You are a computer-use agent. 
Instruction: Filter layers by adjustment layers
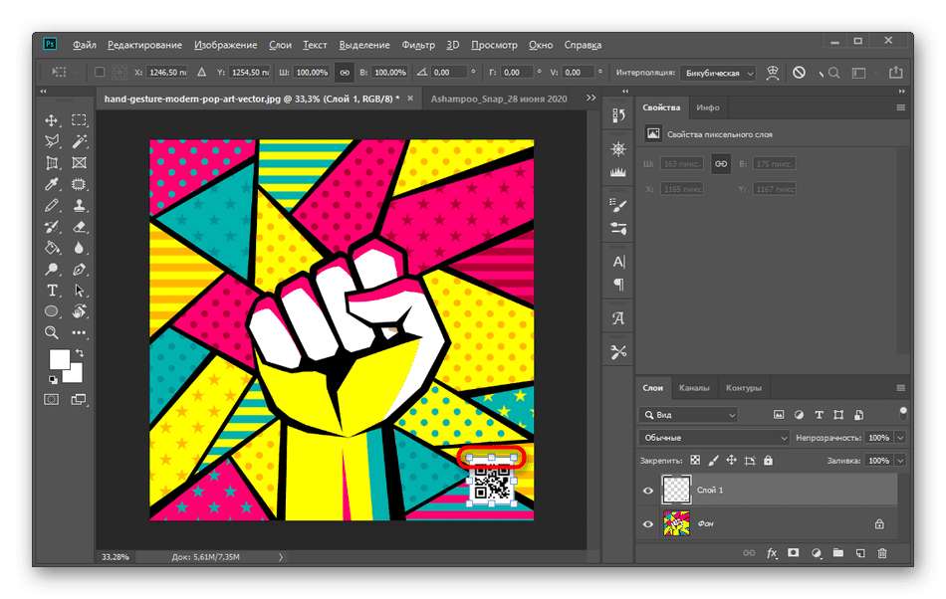tap(799, 415)
